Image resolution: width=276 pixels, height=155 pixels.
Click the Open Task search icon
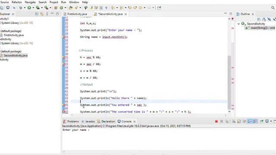pyautogui.click(x=76, y=8)
